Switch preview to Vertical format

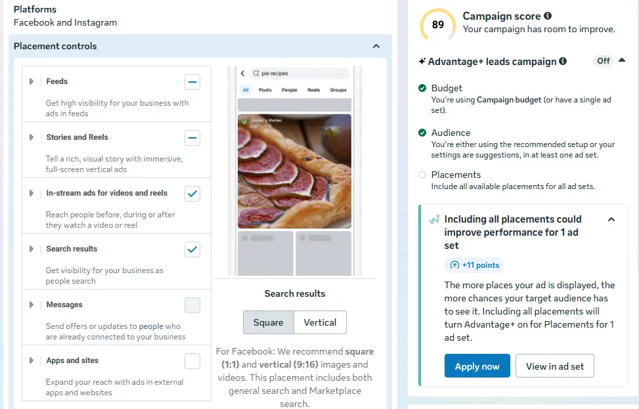point(320,322)
